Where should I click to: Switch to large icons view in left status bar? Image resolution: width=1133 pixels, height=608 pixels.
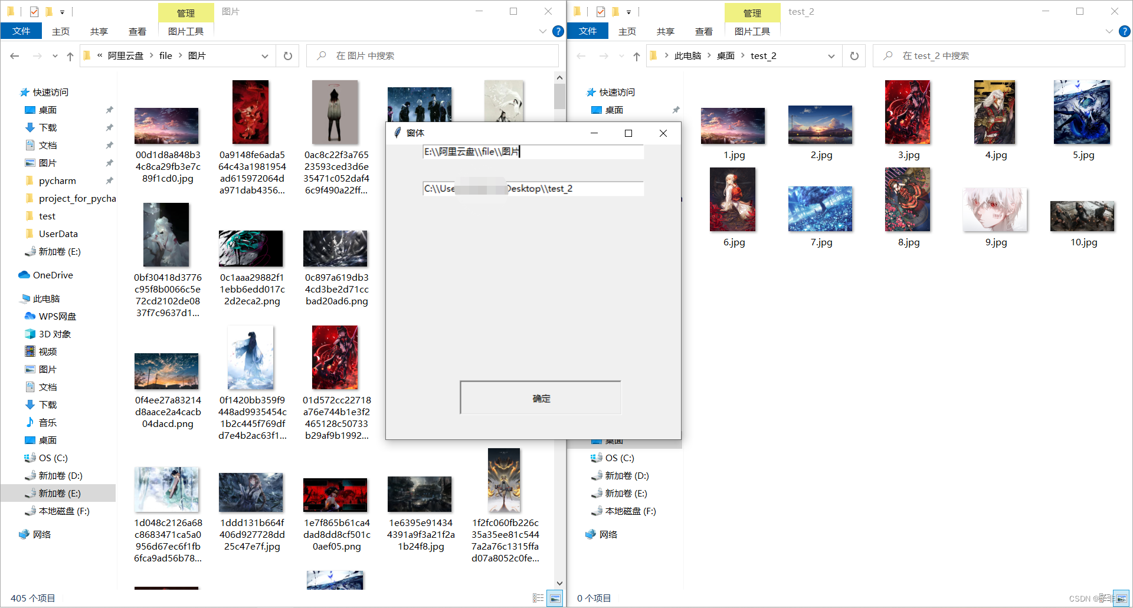coord(555,598)
